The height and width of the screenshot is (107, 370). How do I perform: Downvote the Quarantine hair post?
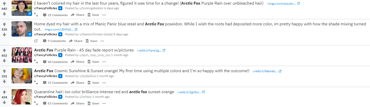pos(4,102)
